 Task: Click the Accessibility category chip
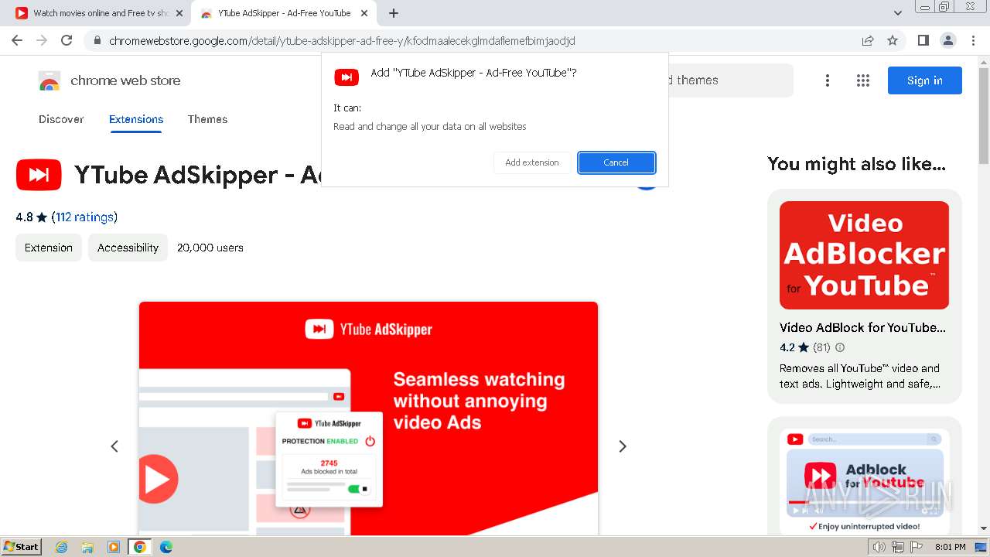tap(128, 248)
